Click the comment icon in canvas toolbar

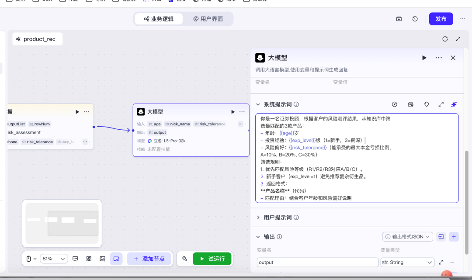pos(75,259)
